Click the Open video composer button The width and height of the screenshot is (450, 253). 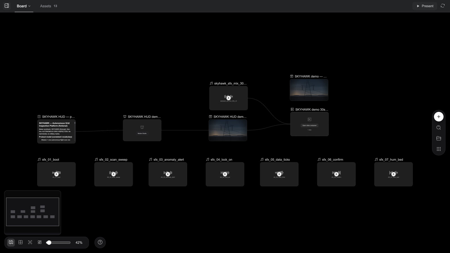pos(309,125)
